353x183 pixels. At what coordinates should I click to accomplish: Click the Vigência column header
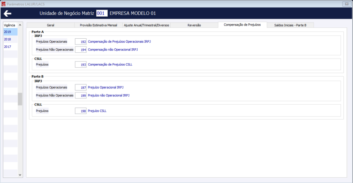pyautogui.click(x=10, y=25)
